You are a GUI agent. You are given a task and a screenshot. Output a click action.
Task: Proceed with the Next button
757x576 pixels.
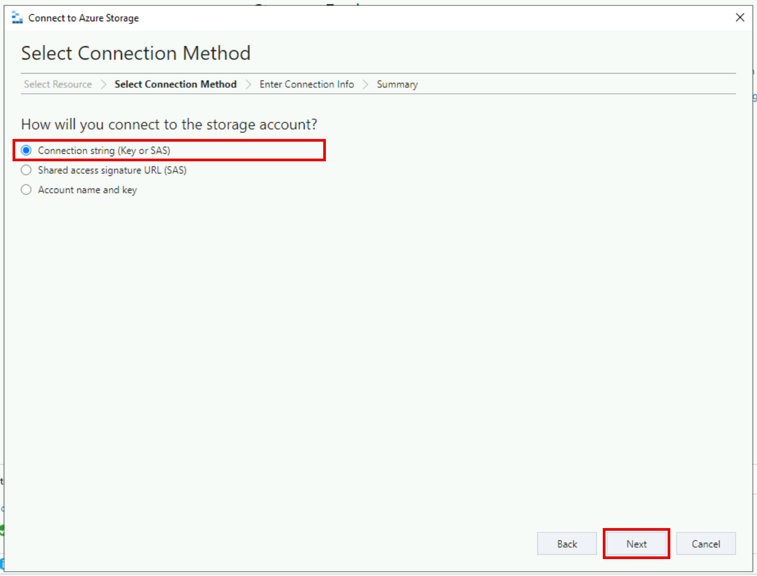(636, 544)
